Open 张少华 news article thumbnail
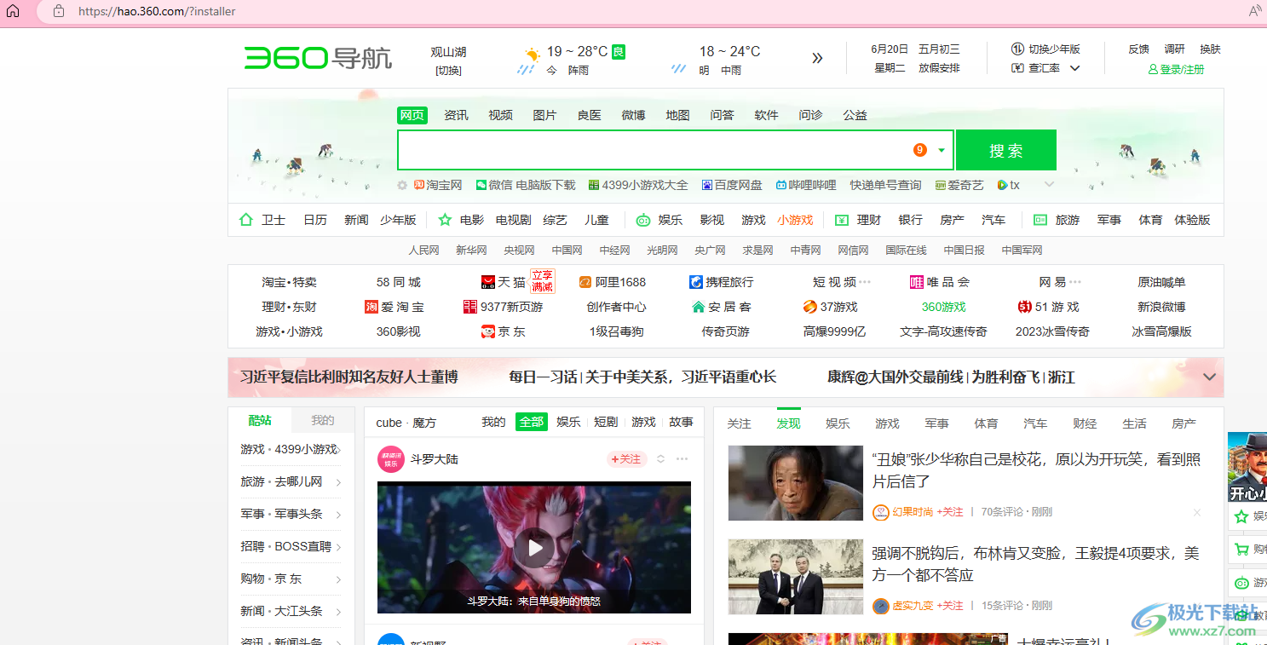 click(795, 483)
